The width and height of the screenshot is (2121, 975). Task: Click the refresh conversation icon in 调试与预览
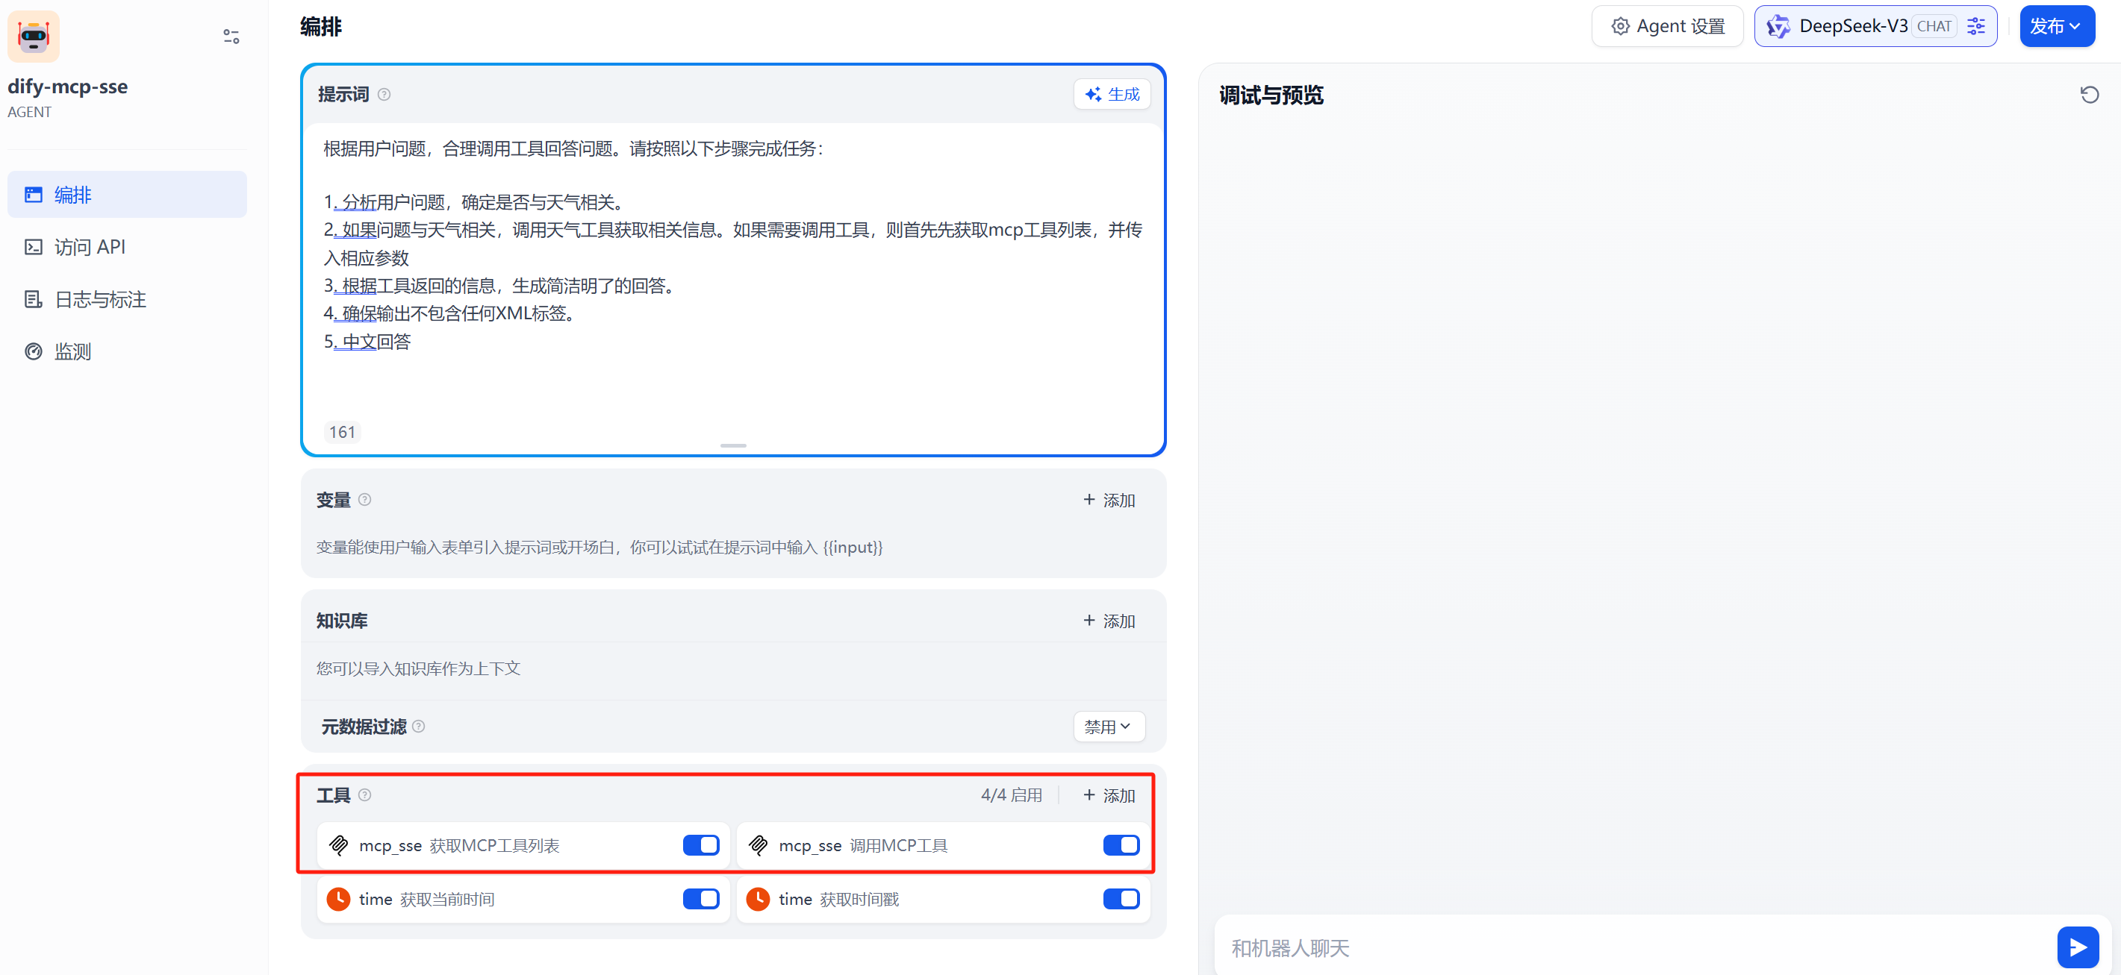(x=2090, y=95)
